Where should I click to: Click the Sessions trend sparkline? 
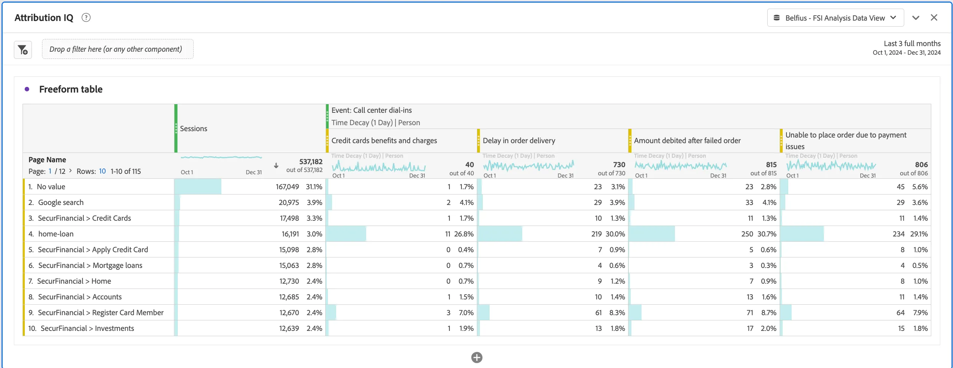221,157
